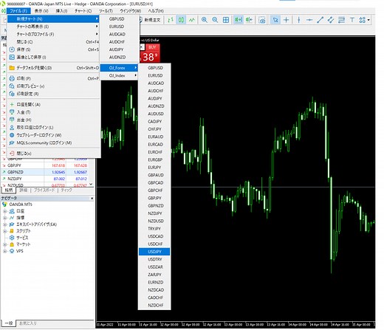Image resolution: width=384 pixels, height=330 pixels.
Task: Expand the OJ_Index submenu
Action: [x=120, y=75]
